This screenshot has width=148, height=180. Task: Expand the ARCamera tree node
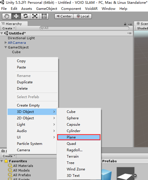pos(6,43)
